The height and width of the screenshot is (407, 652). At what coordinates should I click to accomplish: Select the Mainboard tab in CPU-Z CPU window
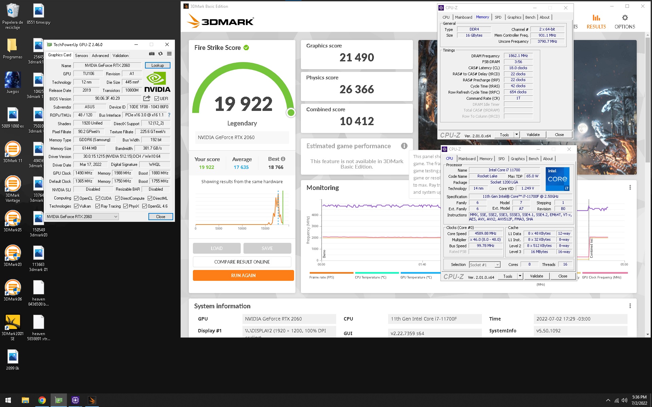[467, 159]
